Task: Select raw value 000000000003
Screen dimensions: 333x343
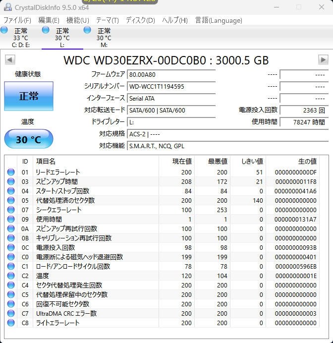Action: click(x=296, y=313)
